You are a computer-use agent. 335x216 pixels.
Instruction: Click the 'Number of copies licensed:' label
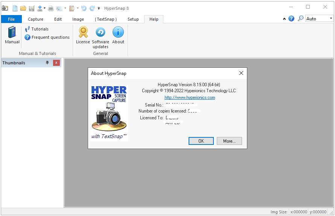click(163, 111)
